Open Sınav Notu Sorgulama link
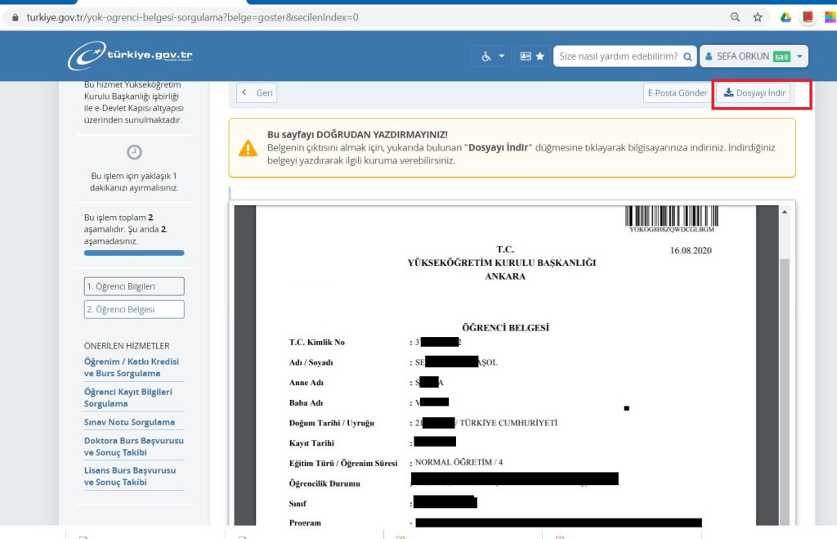 tap(129, 423)
